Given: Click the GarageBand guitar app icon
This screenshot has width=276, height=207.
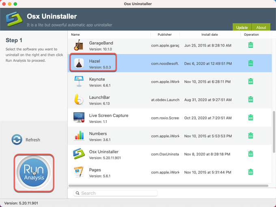Looking at the screenshot, I should [78, 45].
